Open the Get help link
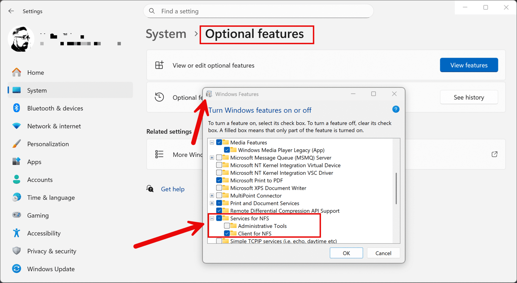 point(173,189)
